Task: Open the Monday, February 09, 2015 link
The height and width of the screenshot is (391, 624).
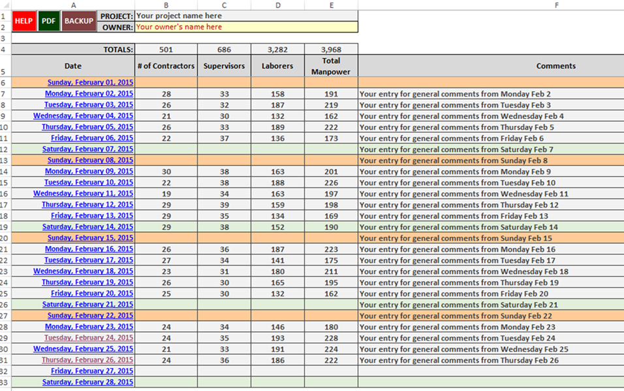Action: point(89,171)
